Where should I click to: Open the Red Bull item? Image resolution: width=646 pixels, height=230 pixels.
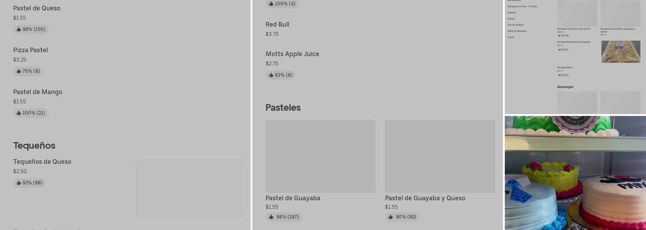pos(277,25)
